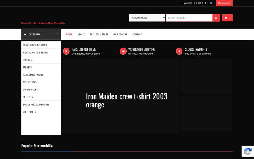The height and width of the screenshot is (159, 254).
Task: Open Iron Maiden crew t-shirt 2003 orange slide
Action: [127, 100]
